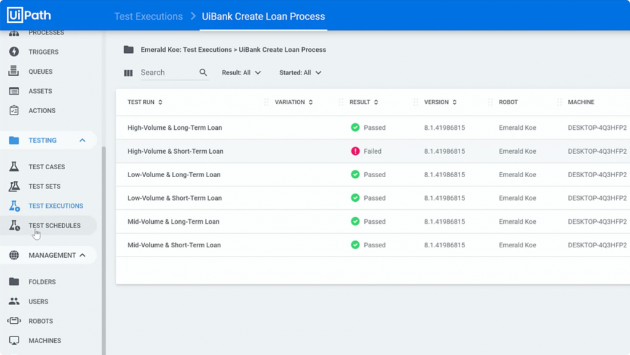Click the Test Sets flask icon
This screenshot has width=630, height=355.
tap(14, 186)
